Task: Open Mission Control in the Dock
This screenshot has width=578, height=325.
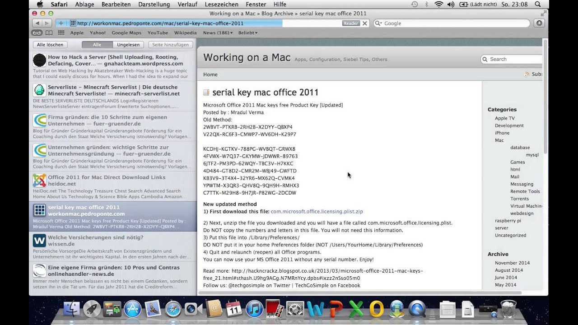Action: (112, 309)
